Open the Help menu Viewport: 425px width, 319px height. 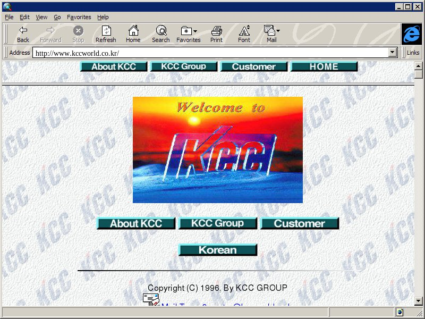pyautogui.click(x=103, y=17)
